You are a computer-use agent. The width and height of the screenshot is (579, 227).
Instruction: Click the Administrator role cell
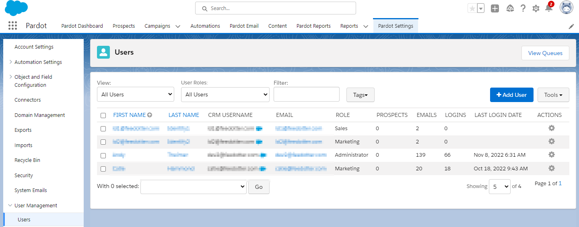point(352,155)
